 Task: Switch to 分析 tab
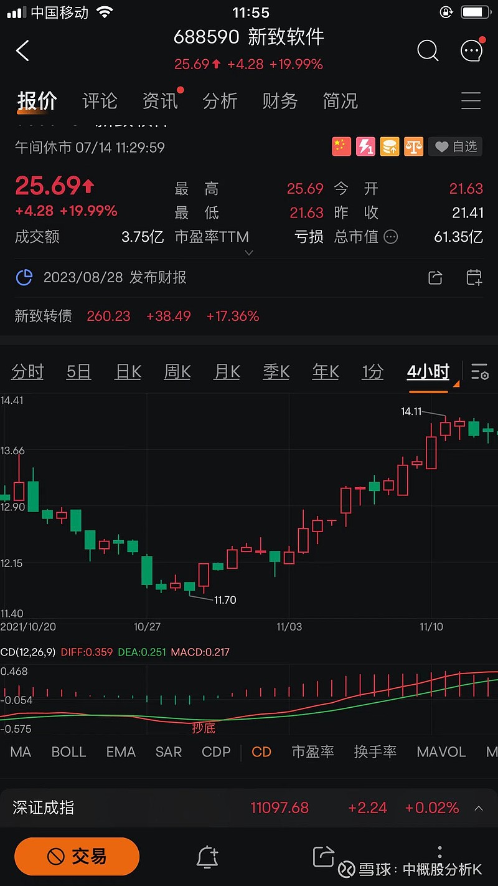click(220, 101)
